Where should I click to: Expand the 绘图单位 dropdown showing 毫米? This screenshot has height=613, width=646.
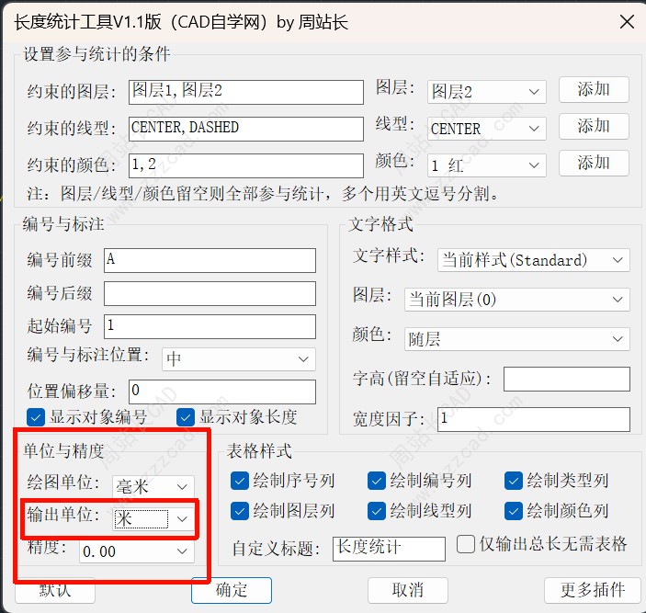153,486
